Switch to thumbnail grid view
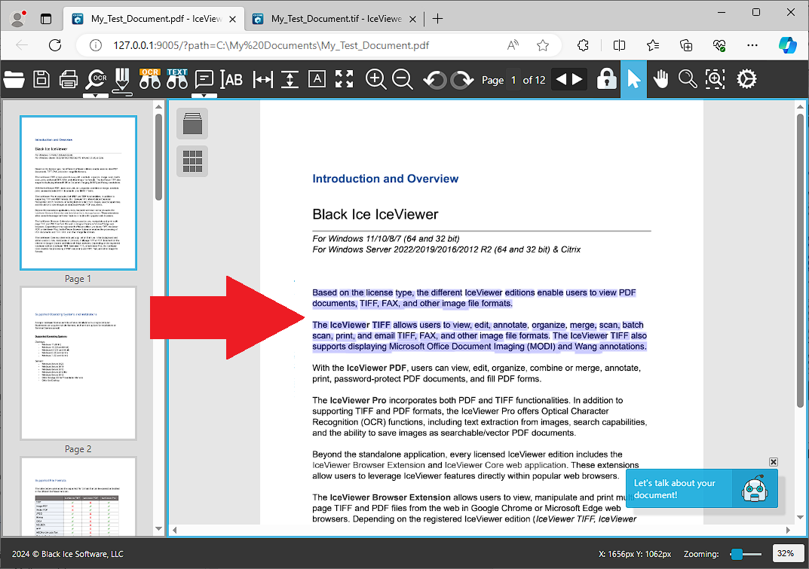809x569 pixels. click(192, 161)
